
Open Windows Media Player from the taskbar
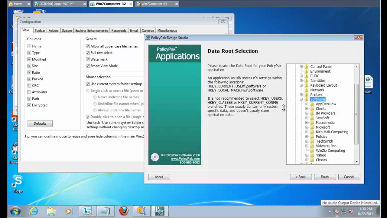click(x=70, y=211)
